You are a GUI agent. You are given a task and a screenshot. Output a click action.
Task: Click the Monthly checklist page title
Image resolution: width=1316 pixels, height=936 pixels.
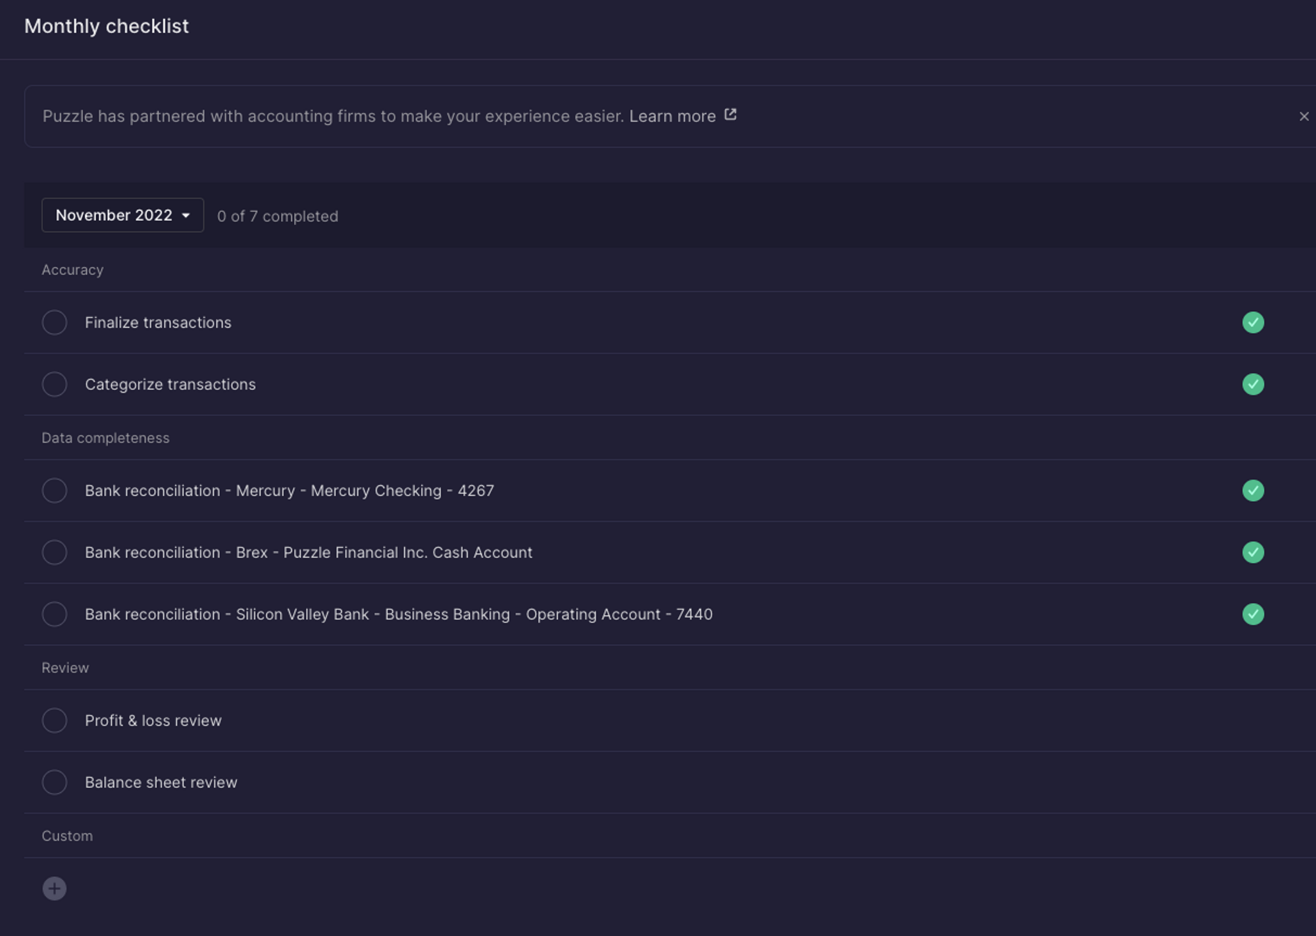pos(107,26)
